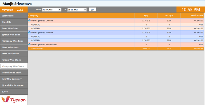Click the vTycoon logo image

(14, 100)
